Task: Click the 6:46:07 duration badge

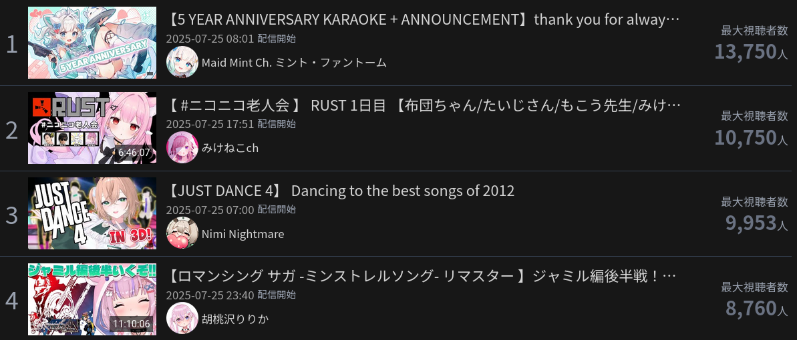Action: pos(134,153)
